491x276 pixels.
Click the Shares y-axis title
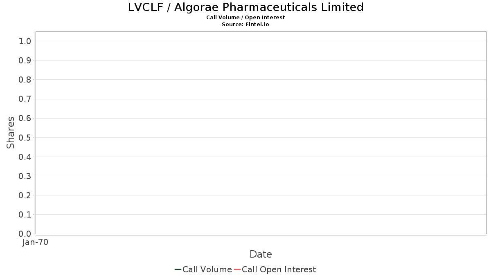pyautogui.click(x=11, y=132)
